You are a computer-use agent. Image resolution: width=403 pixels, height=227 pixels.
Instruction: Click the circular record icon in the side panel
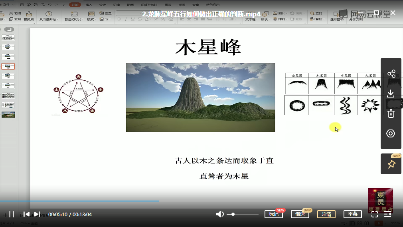click(391, 133)
